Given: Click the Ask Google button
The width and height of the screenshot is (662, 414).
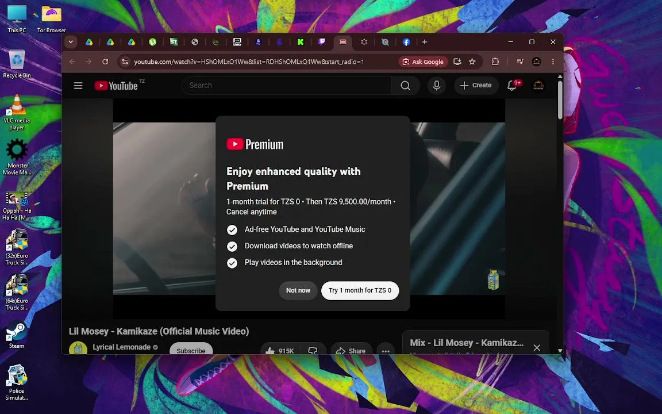Looking at the screenshot, I should point(423,62).
